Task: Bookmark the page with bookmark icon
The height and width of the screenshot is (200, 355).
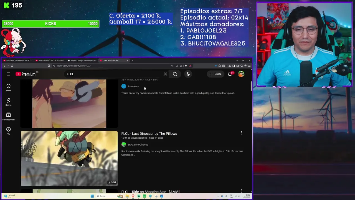Action: coord(49,66)
